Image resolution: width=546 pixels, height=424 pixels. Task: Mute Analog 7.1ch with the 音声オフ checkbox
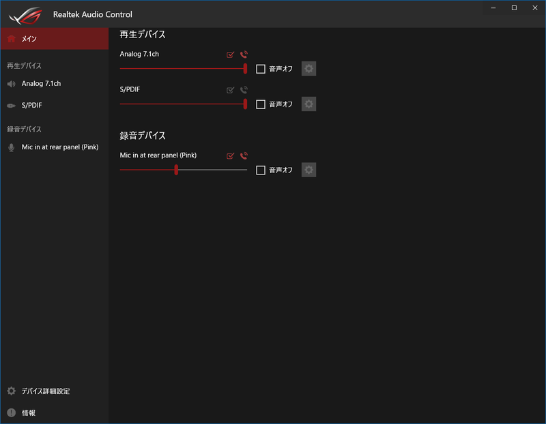point(261,69)
